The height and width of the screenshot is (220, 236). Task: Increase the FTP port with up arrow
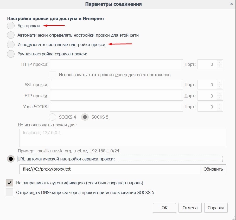[x=219, y=94]
